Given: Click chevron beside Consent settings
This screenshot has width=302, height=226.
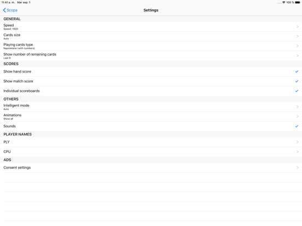Looking at the screenshot, I should pos(298,168).
